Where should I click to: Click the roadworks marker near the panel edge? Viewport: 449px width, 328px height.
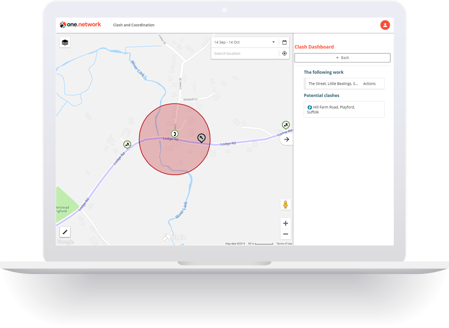[x=286, y=124]
